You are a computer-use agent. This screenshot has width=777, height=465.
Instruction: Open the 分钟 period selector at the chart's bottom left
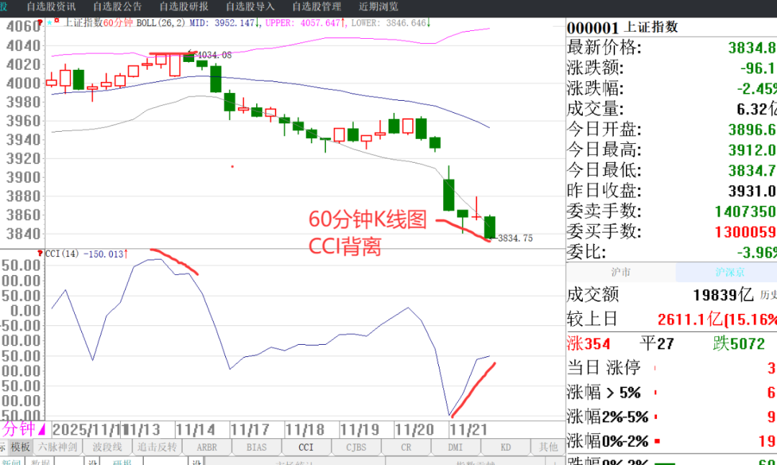pos(23,429)
